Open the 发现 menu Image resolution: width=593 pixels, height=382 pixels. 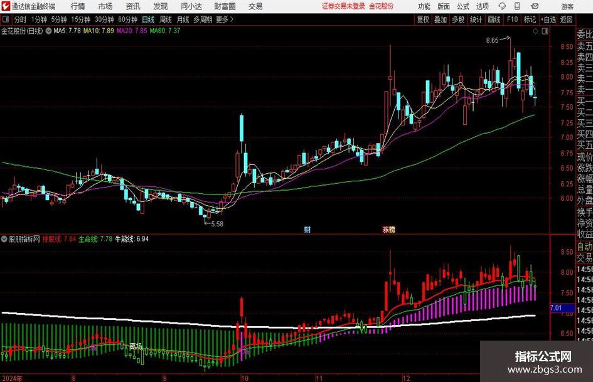tap(161, 6)
